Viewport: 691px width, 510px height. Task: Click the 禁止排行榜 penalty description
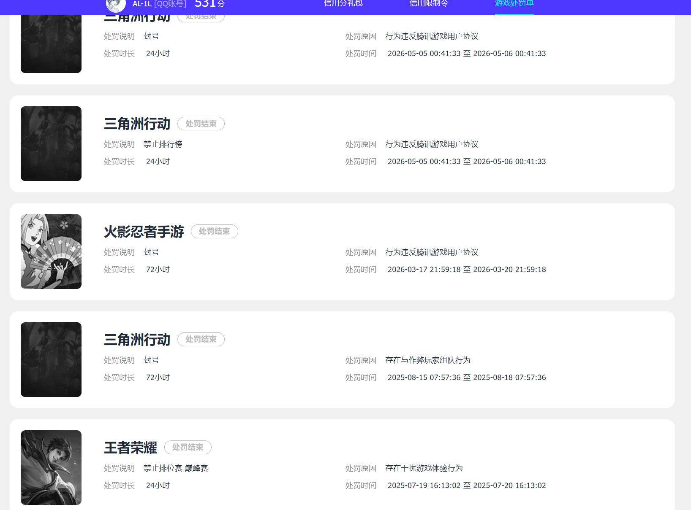pos(163,144)
